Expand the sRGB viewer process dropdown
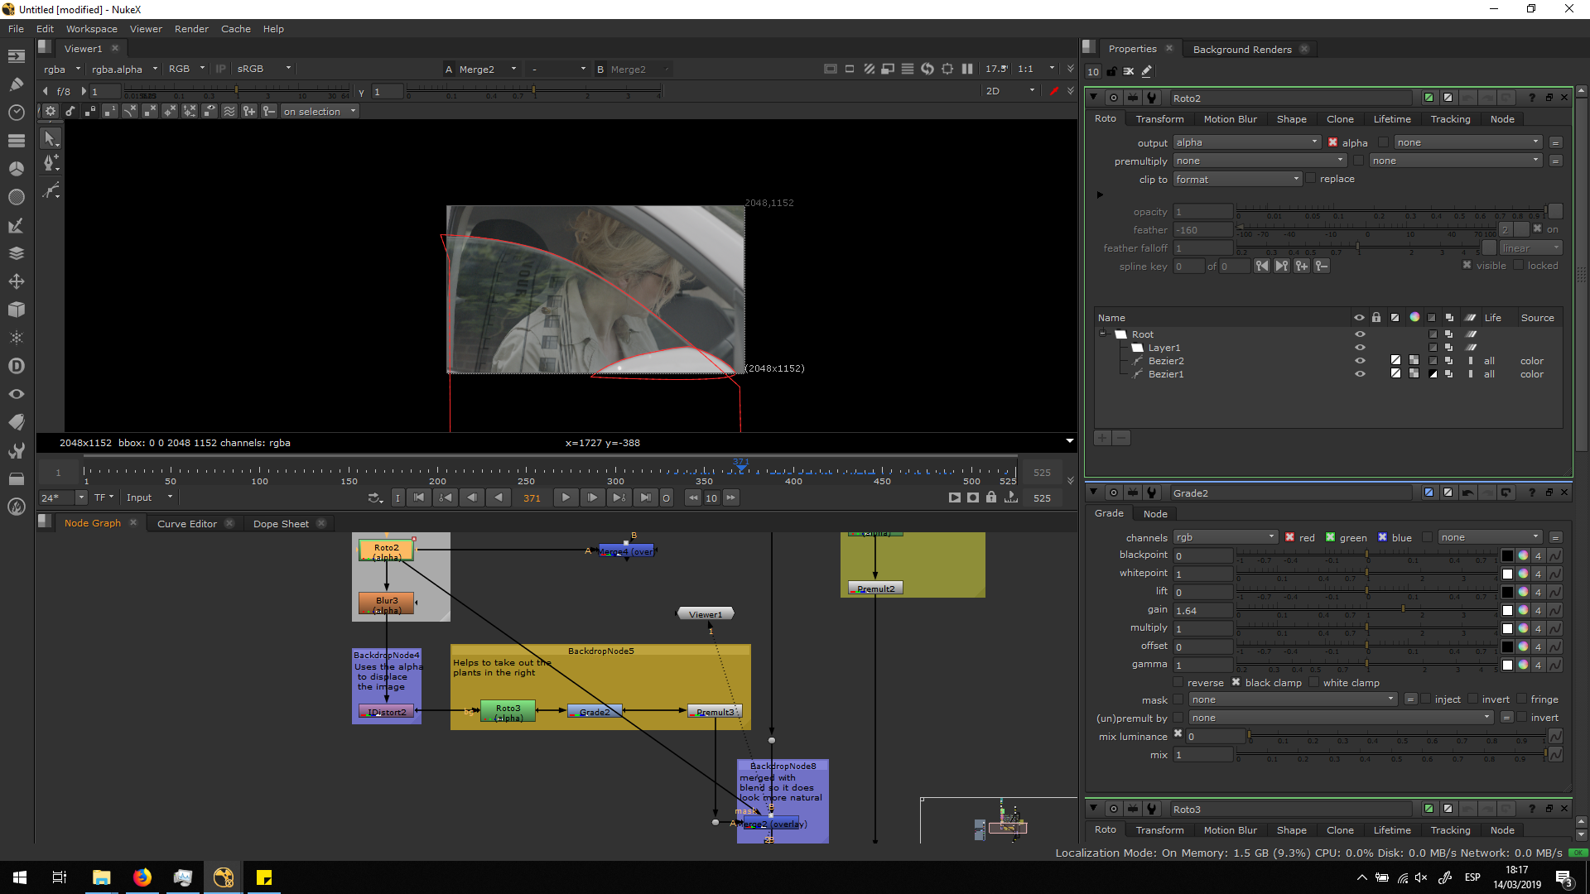The height and width of the screenshot is (894, 1590). (x=263, y=69)
